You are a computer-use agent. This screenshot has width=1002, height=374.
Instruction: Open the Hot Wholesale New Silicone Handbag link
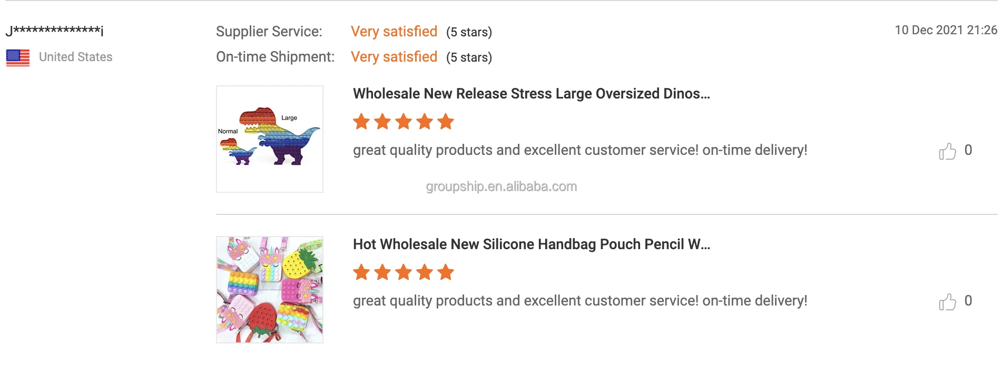531,244
